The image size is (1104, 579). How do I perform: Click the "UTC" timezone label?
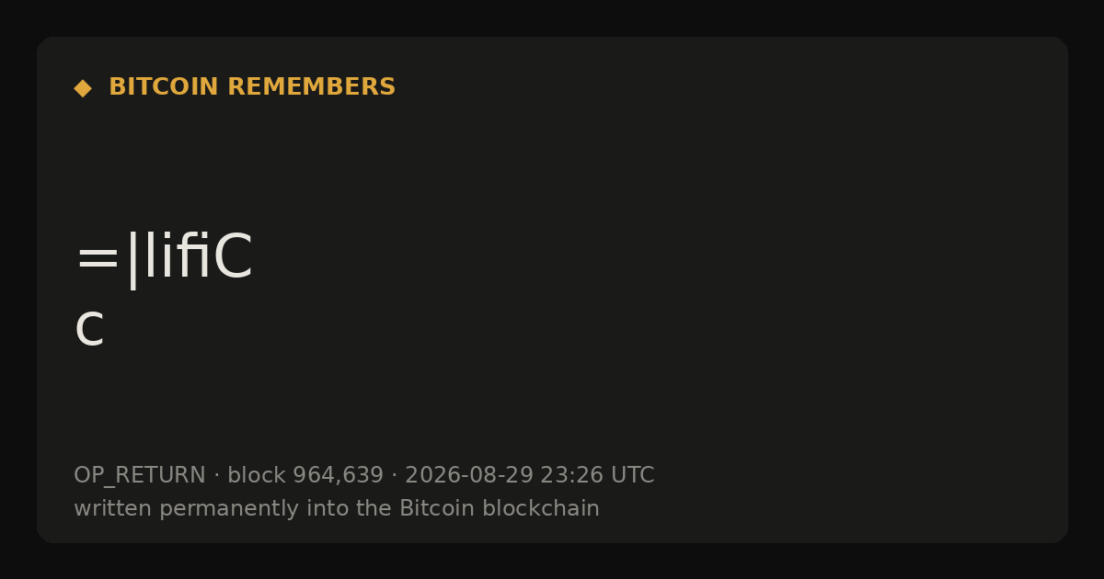tap(632, 476)
